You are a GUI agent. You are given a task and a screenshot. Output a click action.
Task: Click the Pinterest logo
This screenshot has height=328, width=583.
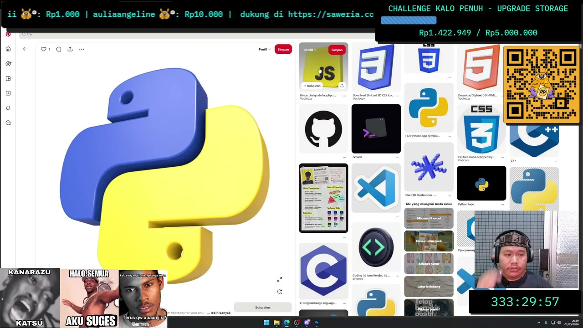pyautogui.click(x=8, y=34)
